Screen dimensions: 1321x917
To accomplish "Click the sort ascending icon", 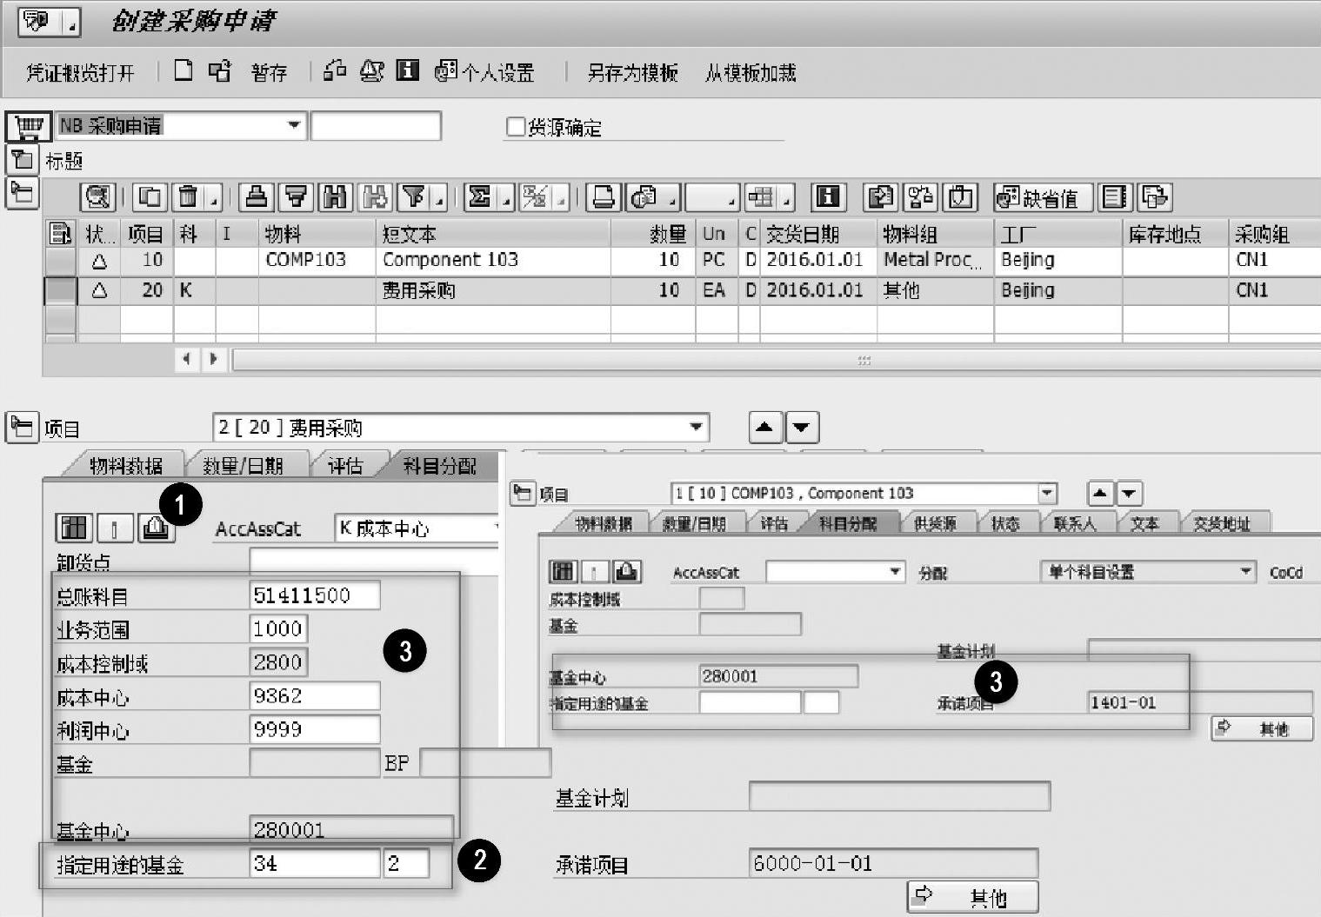I will (x=256, y=198).
